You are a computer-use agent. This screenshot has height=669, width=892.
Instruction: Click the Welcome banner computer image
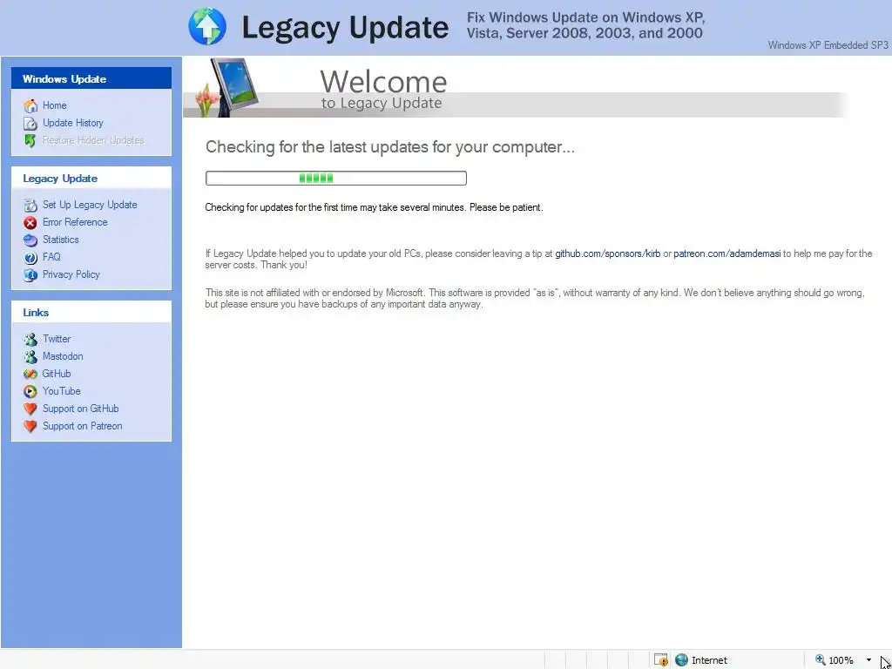227,87
